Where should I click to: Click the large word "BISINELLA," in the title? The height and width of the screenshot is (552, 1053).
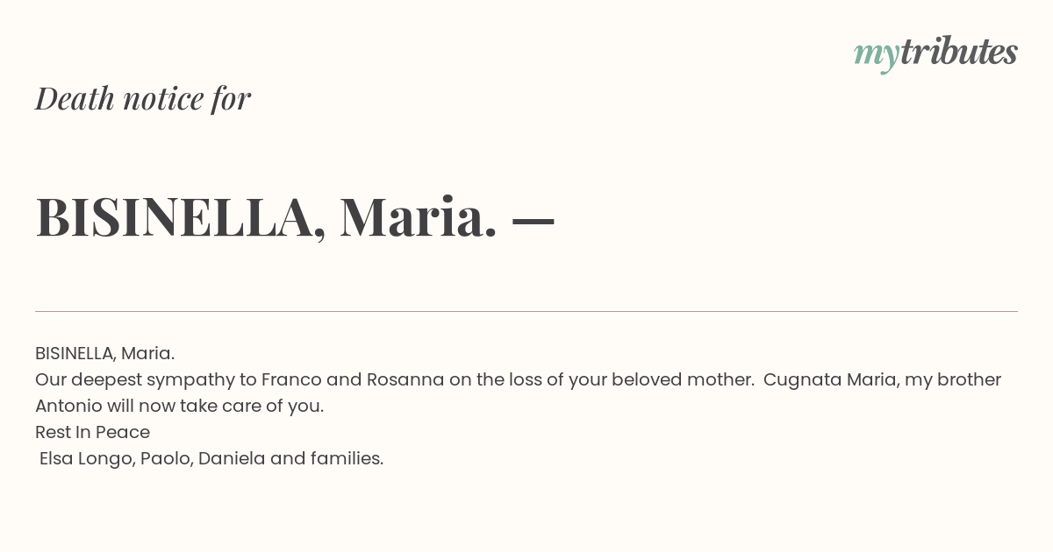coord(181,217)
